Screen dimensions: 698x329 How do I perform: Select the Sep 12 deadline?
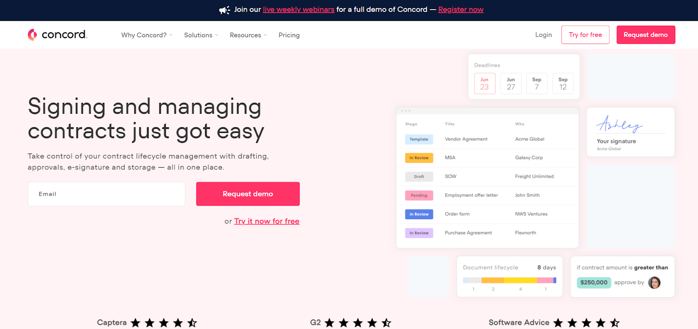click(563, 84)
